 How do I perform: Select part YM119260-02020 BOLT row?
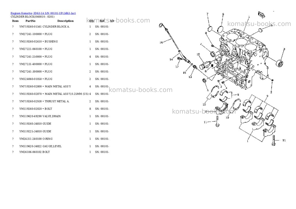coord(61,109)
